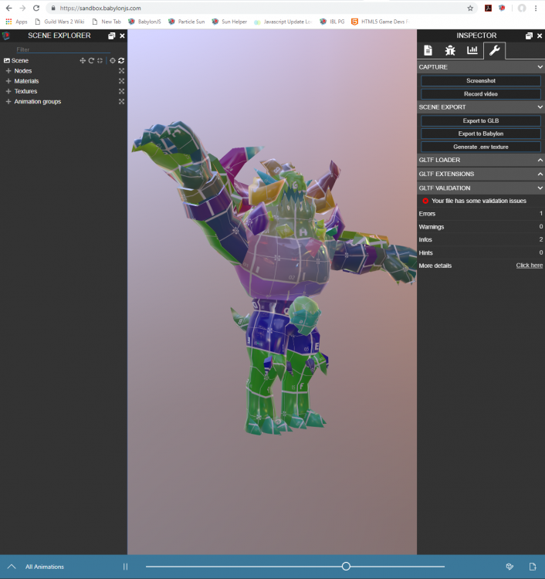Select the Scene root item
This screenshot has width=545, height=579.
point(20,60)
